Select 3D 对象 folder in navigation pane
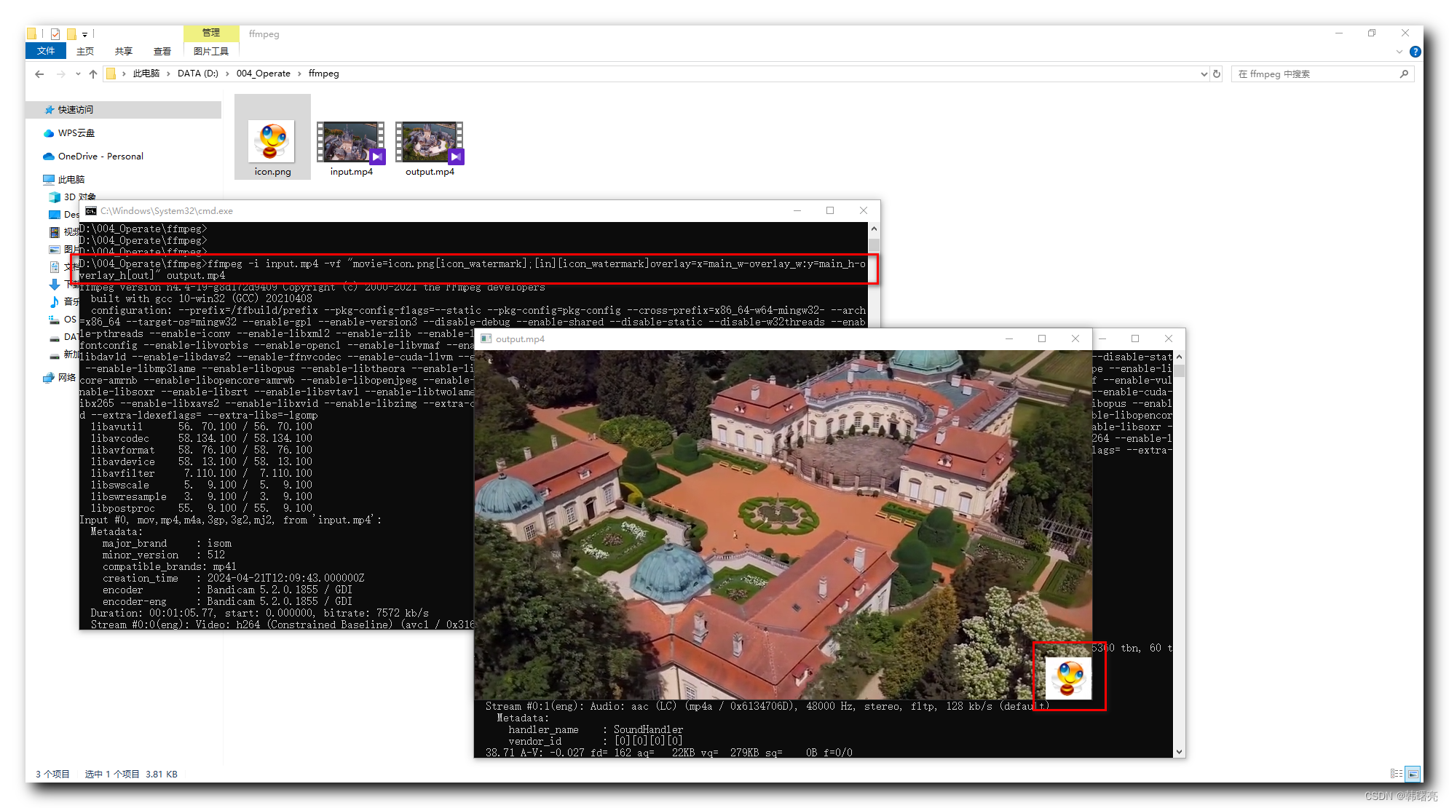Screen dimensions: 1449x808 click(79, 197)
